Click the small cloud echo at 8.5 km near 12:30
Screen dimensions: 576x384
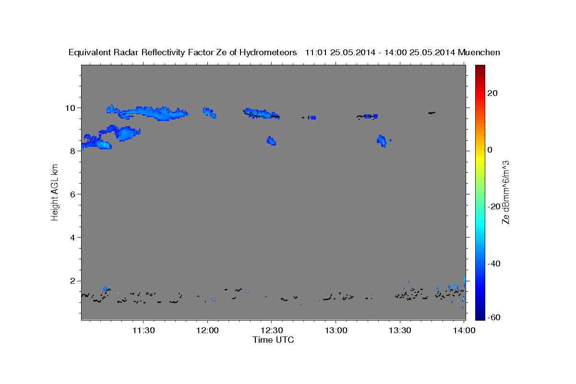tap(271, 141)
